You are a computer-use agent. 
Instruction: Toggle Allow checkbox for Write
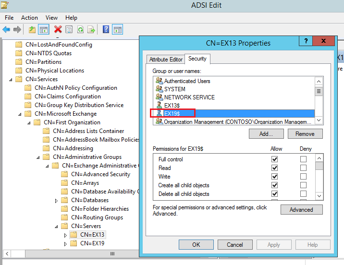tap(274, 177)
